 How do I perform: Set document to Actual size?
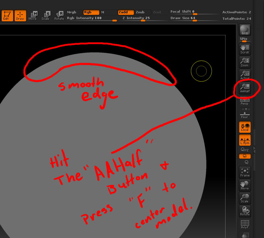coord(245,75)
